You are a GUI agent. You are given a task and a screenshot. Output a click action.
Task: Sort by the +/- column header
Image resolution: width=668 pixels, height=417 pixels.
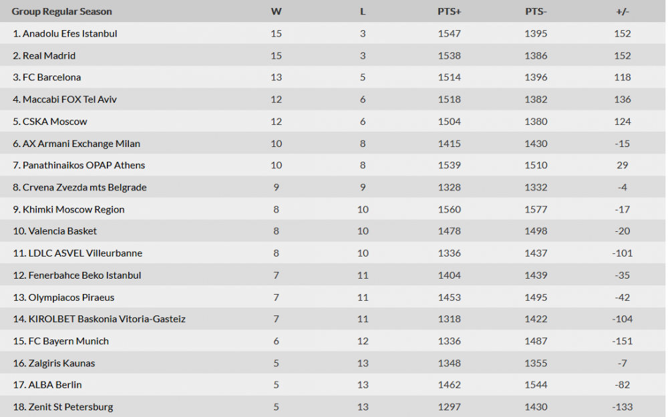(x=623, y=11)
